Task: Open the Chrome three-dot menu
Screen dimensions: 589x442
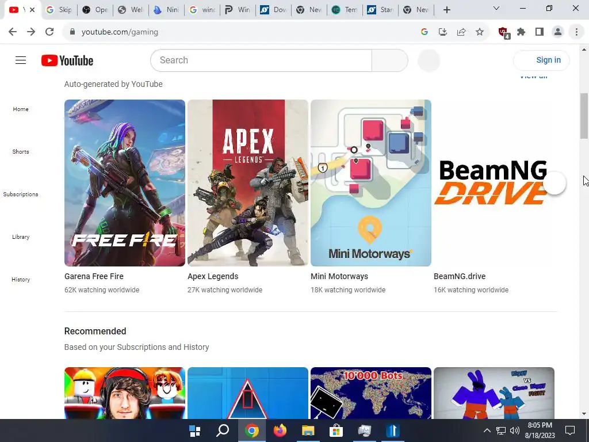Action: [576, 32]
